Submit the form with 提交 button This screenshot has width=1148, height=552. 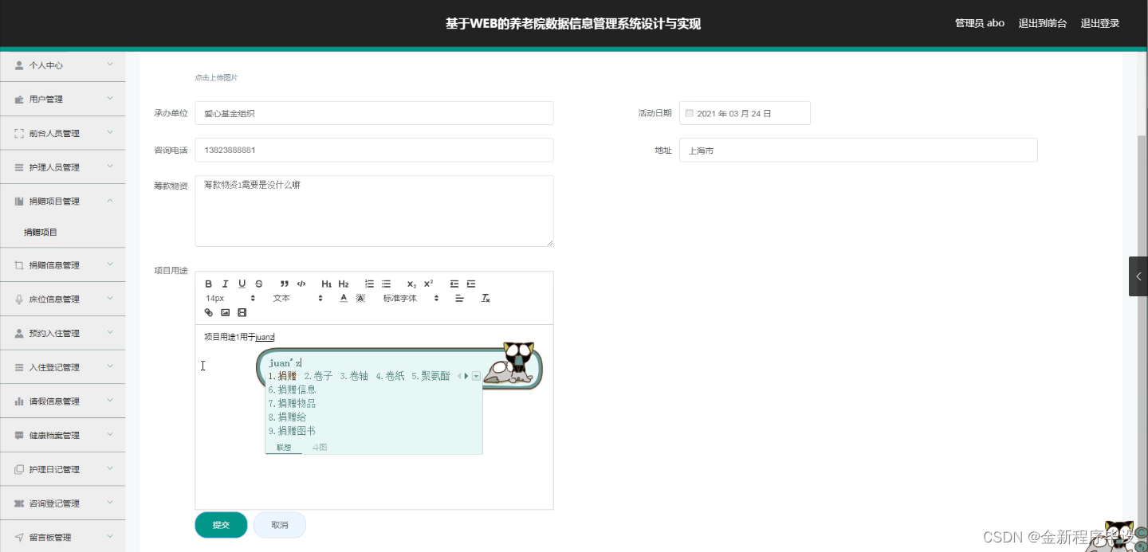221,524
